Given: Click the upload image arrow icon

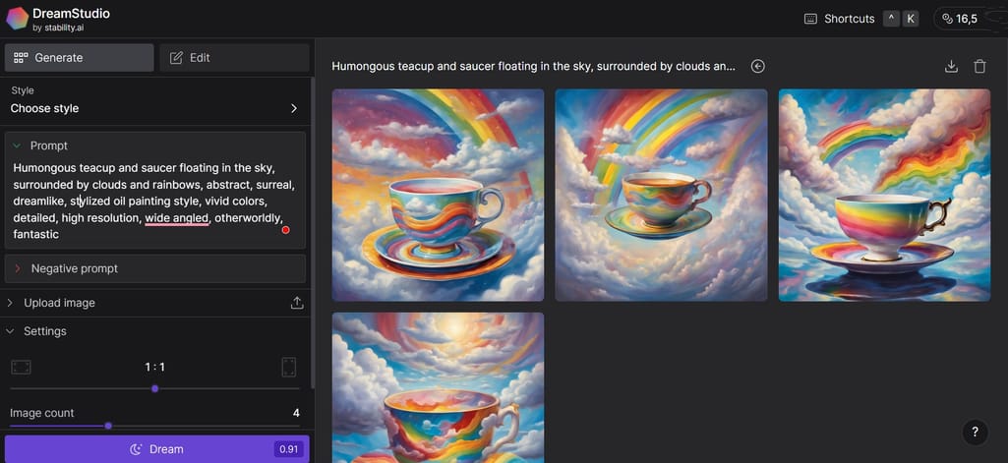Looking at the screenshot, I should [x=296, y=303].
